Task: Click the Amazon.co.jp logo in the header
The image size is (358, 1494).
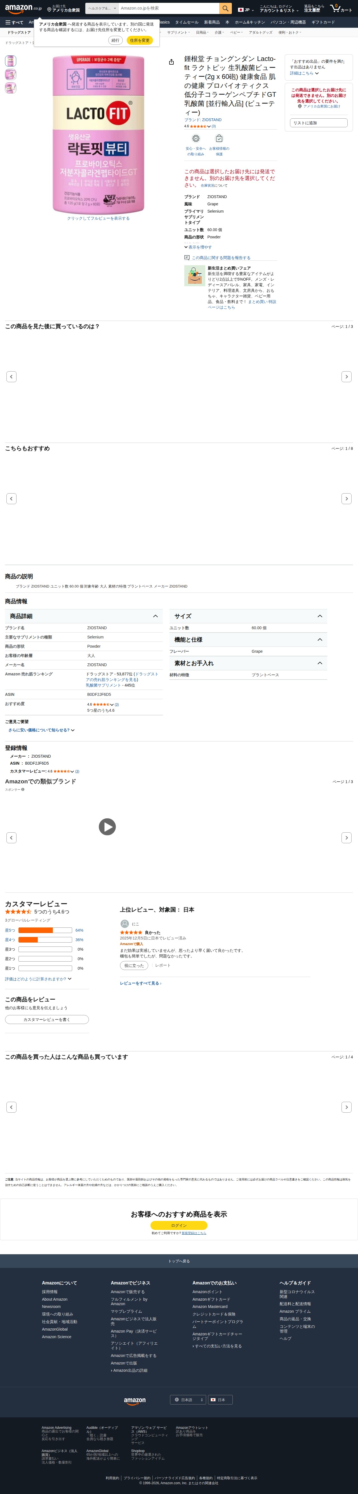Action: [x=23, y=9]
